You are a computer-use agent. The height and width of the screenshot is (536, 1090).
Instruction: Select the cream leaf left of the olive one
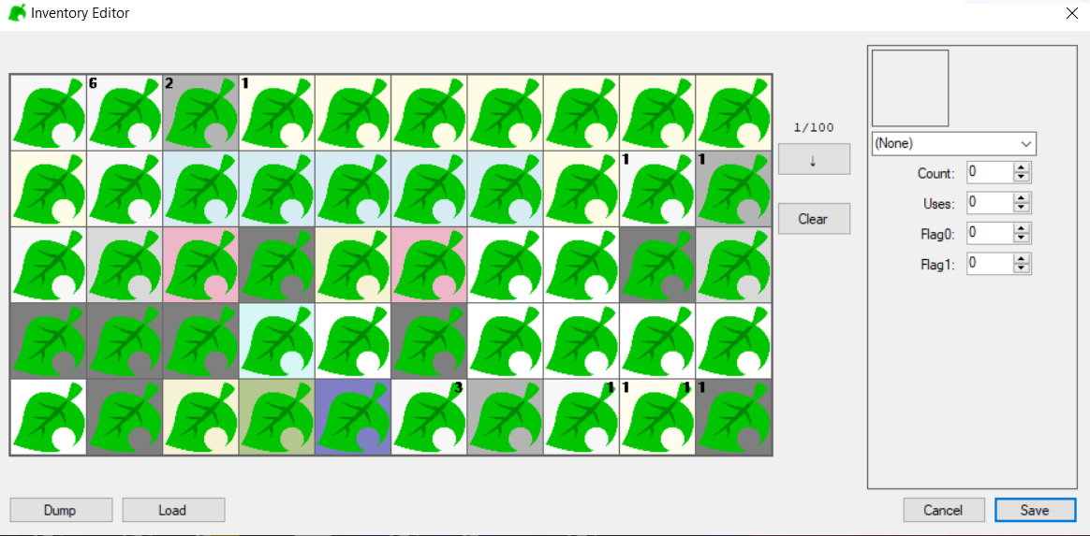201,417
